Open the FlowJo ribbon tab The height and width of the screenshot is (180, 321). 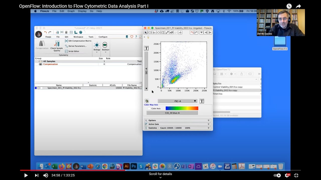tap(48, 37)
